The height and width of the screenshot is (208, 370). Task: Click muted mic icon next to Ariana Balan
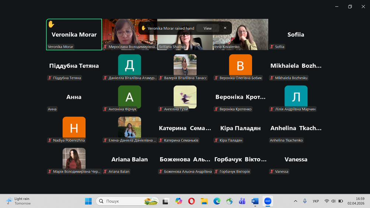[105, 172]
